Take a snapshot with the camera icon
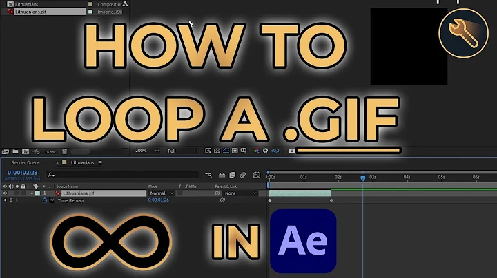Image resolution: width=497 pixels, height=278 pixels. tap(291, 151)
